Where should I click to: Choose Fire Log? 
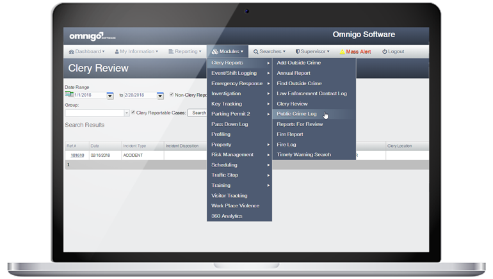[x=314, y=145]
